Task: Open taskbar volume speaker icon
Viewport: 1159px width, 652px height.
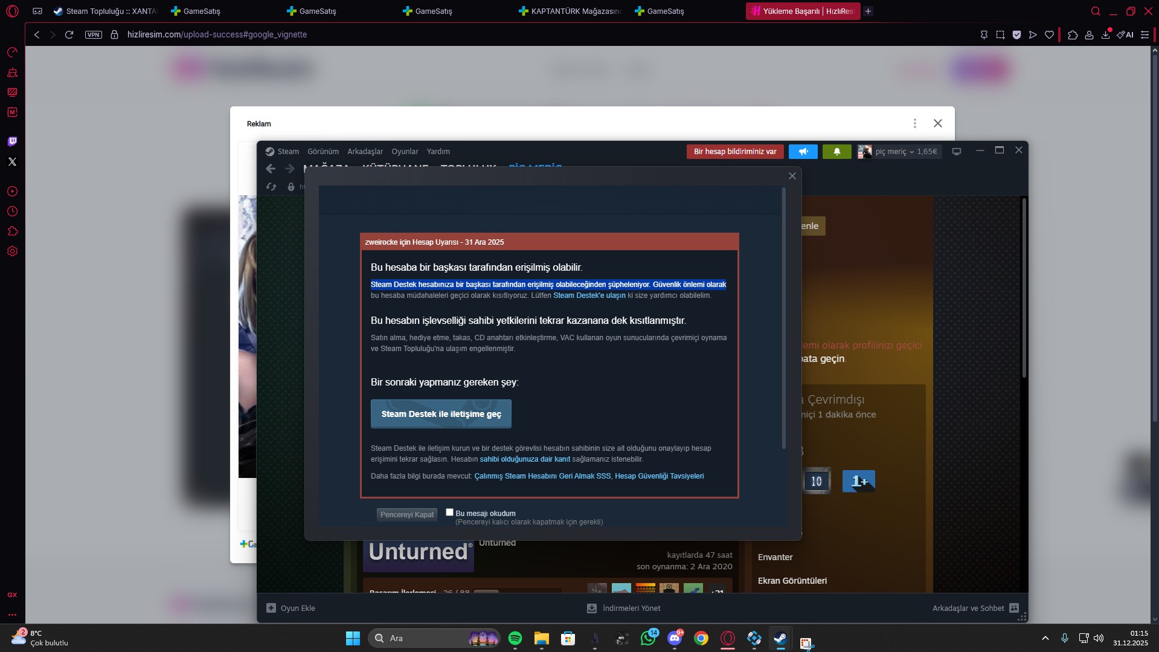Action: pyautogui.click(x=1099, y=638)
